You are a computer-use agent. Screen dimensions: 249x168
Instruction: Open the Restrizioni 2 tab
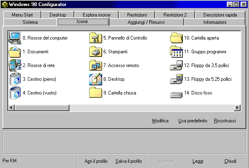pyautogui.click(x=175, y=15)
